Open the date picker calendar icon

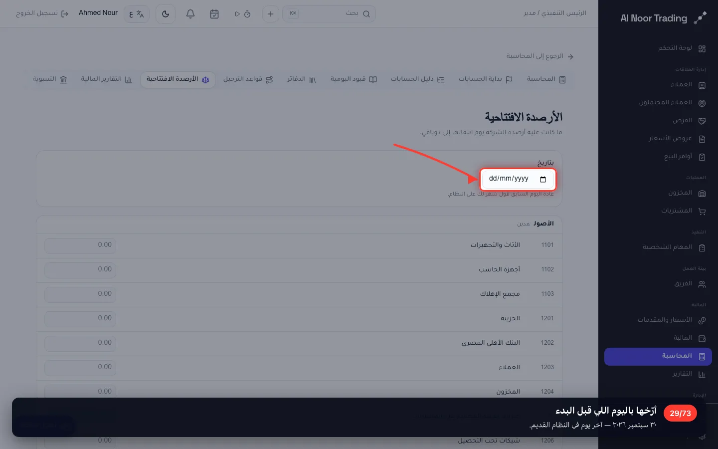coord(543,179)
